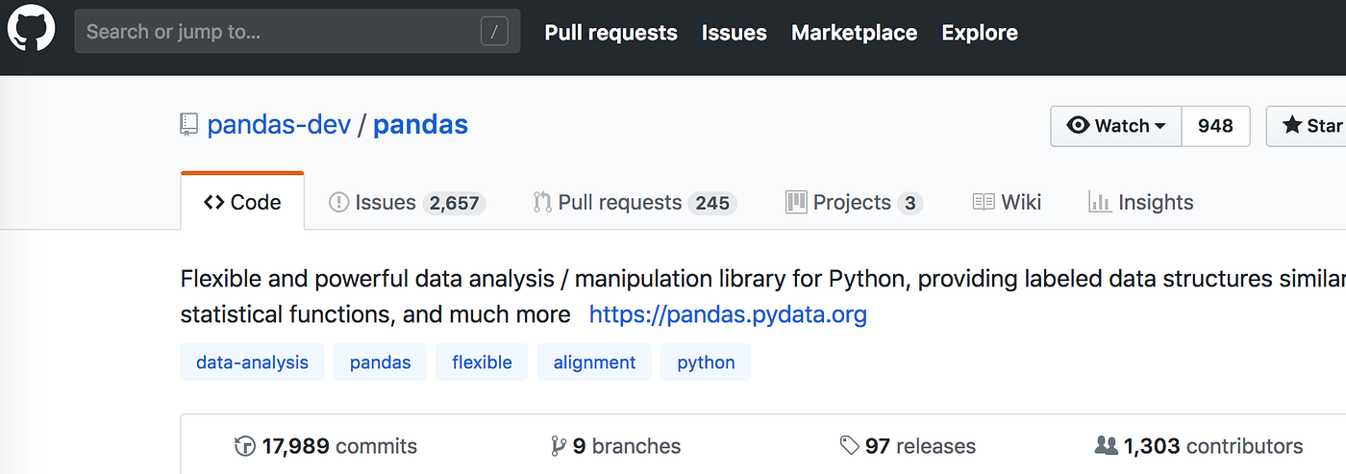The image size is (1346, 474).
Task: Select the pandas topic tag
Action: (380, 362)
